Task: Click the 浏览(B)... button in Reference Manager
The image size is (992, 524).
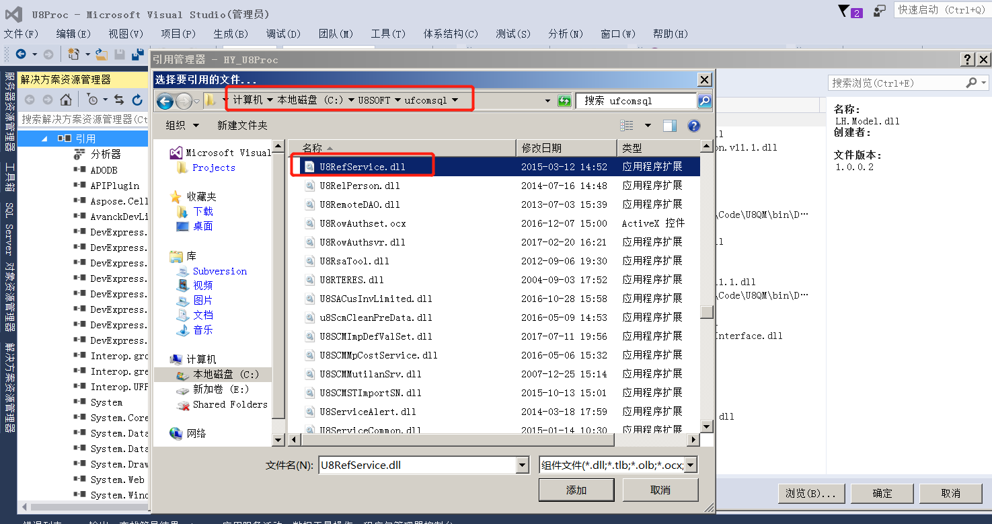Action: coord(810,493)
